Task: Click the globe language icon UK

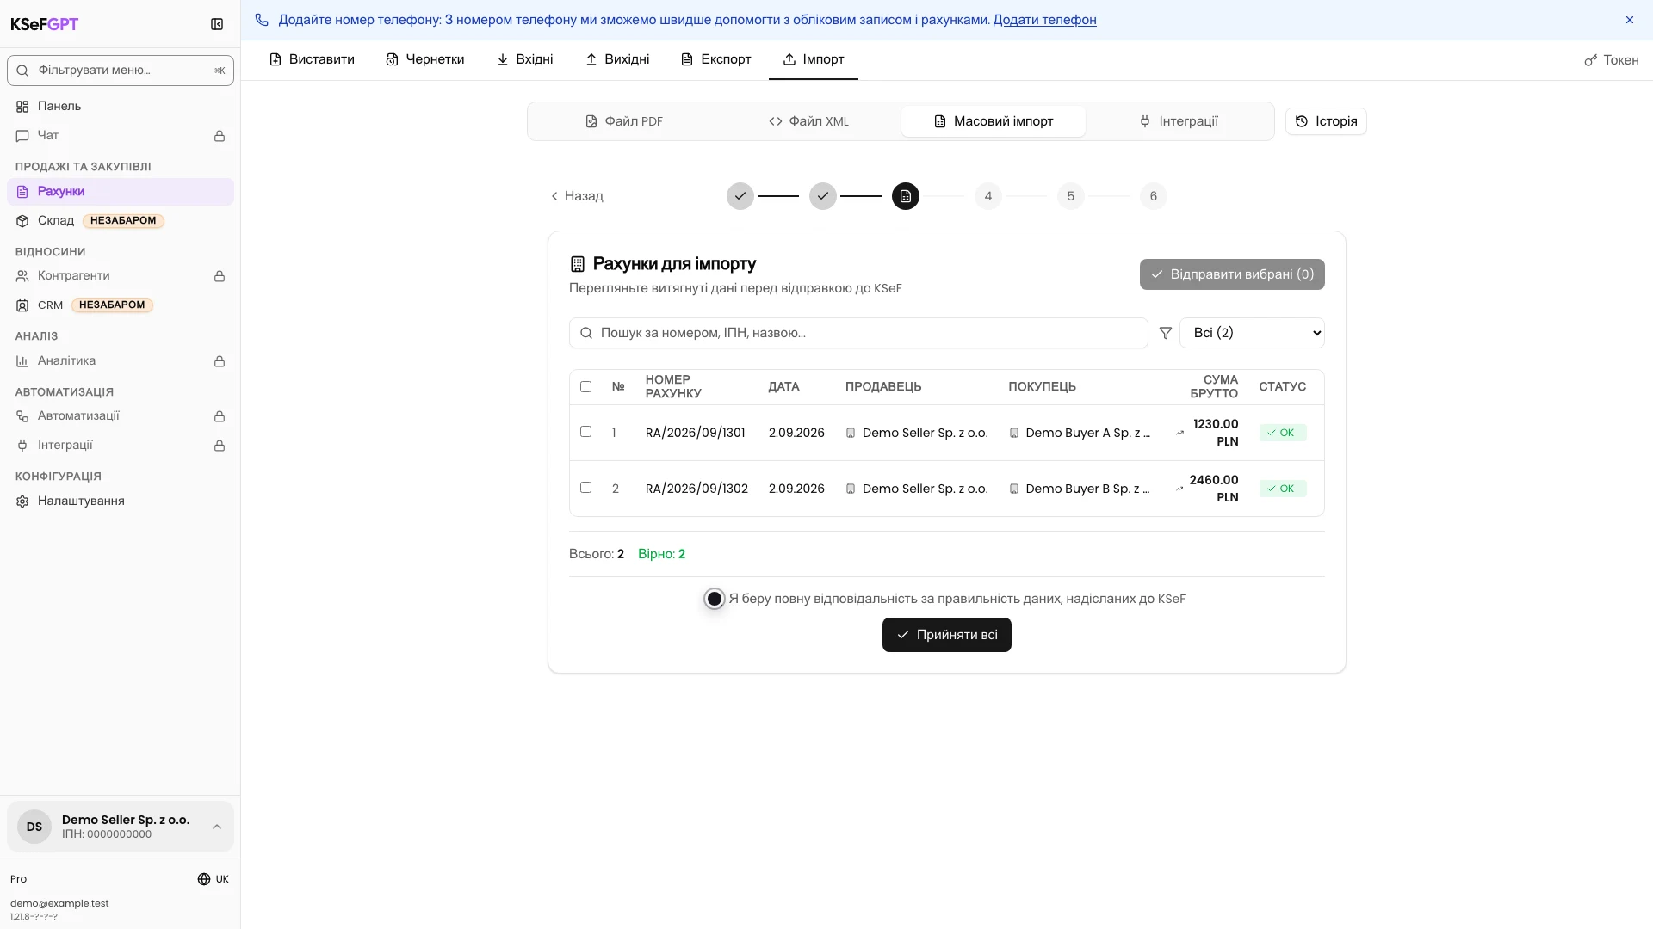Action: pyautogui.click(x=204, y=879)
